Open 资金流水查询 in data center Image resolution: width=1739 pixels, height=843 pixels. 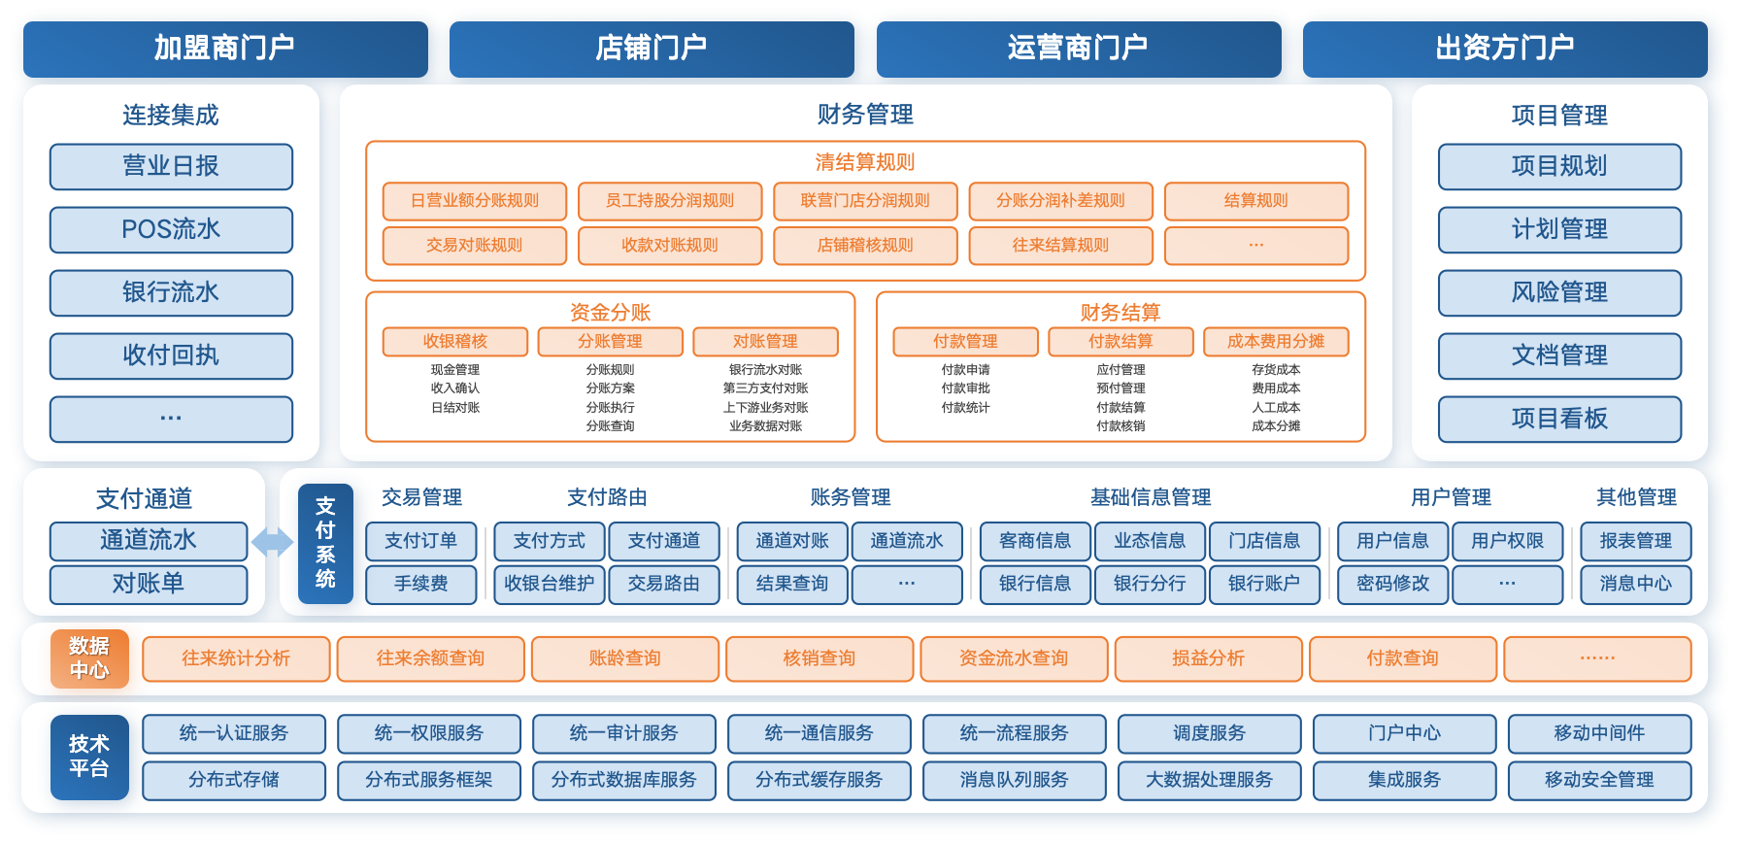click(1014, 658)
